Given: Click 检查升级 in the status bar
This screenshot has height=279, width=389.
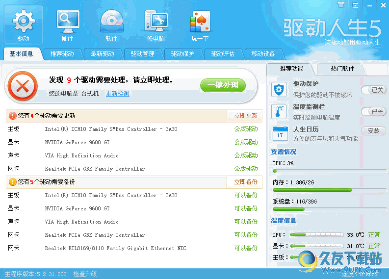Looking at the screenshot, I should click(x=85, y=274).
